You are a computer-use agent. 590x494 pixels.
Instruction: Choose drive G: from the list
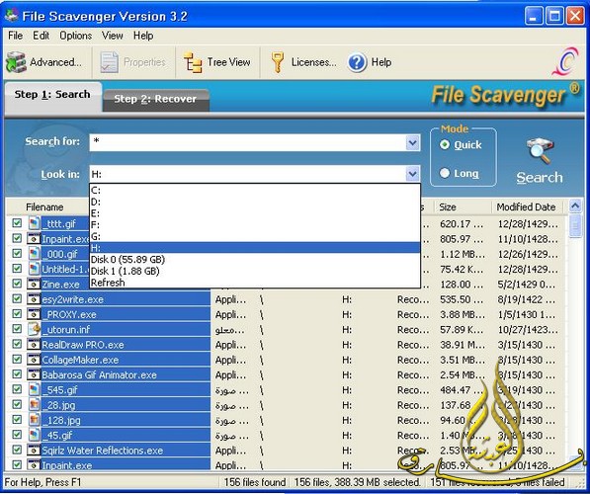coord(255,237)
